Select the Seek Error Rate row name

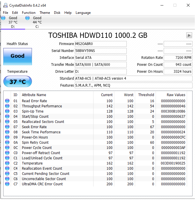pos(34,127)
